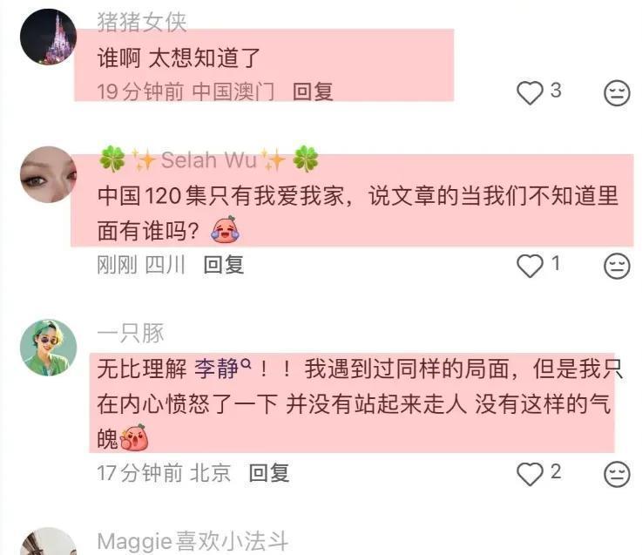Reply to Selah Wu's comment

tap(224, 265)
